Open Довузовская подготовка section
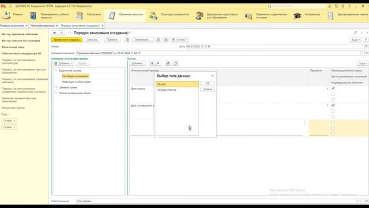Screen dimensions: 369x208 pyautogui.click(x=217, y=16)
